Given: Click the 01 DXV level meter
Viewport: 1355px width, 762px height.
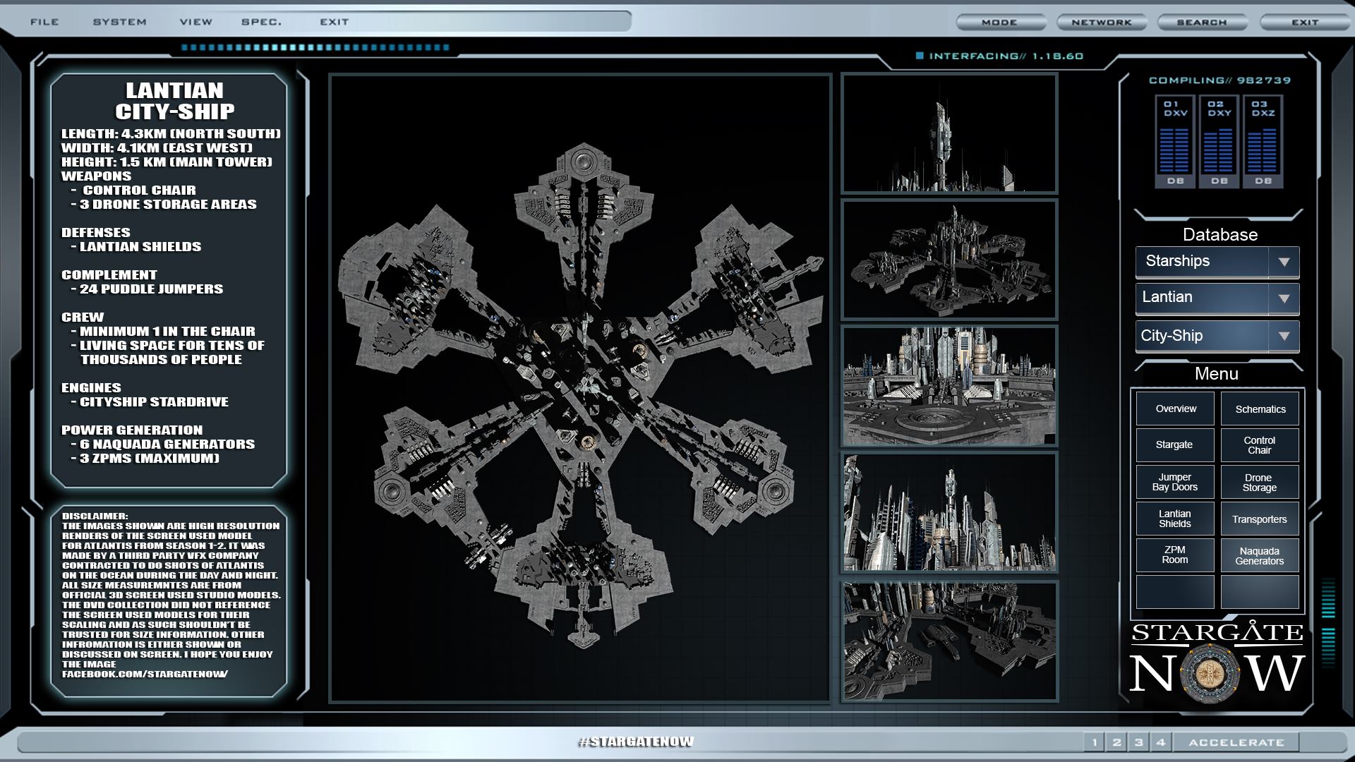Looking at the screenshot, I should coord(1175,143).
